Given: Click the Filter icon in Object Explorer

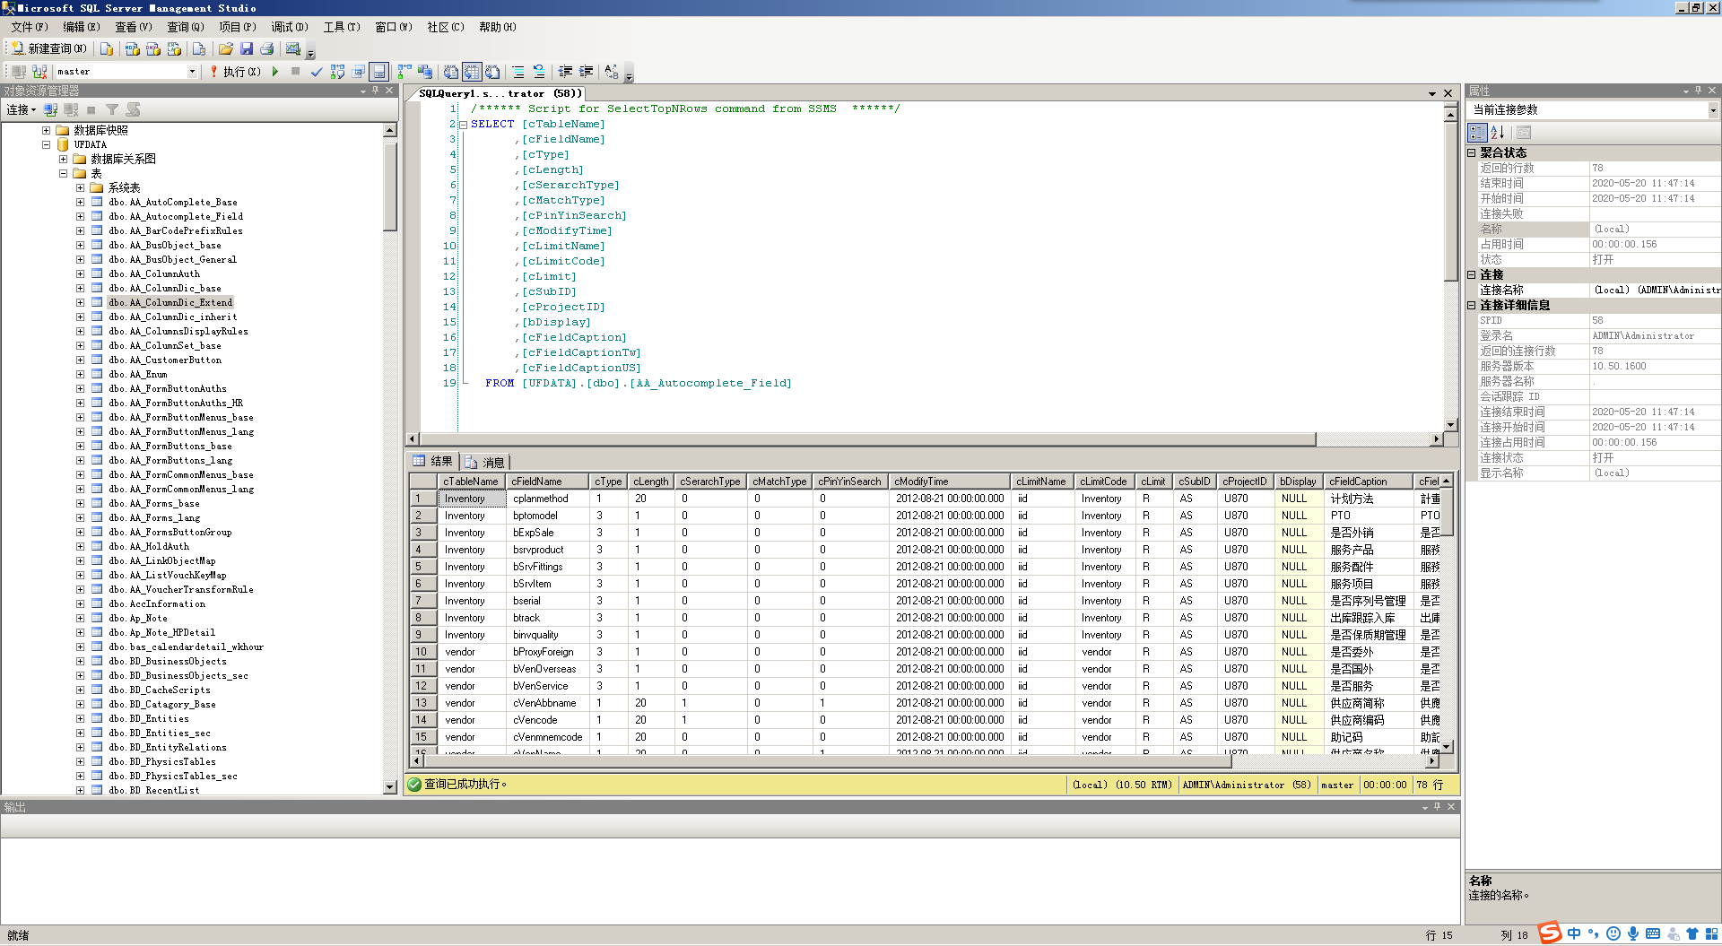Looking at the screenshot, I should pos(112,109).
